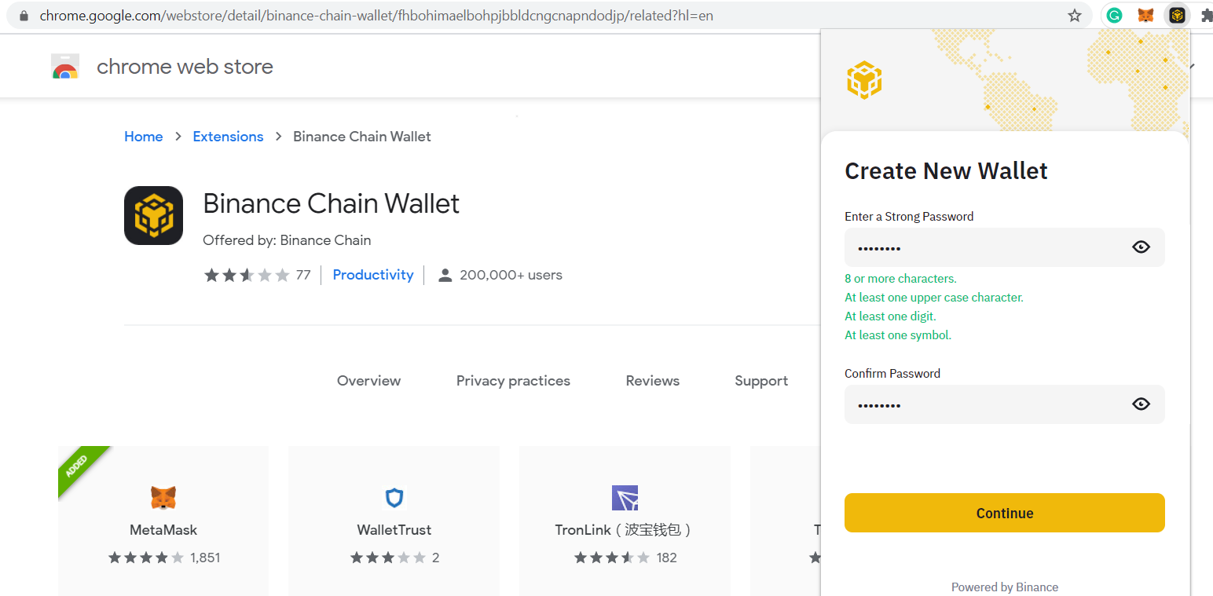Click 'Create New Wallet' heading
This screenshot has width=1213, height=596.
coord(946,170)
